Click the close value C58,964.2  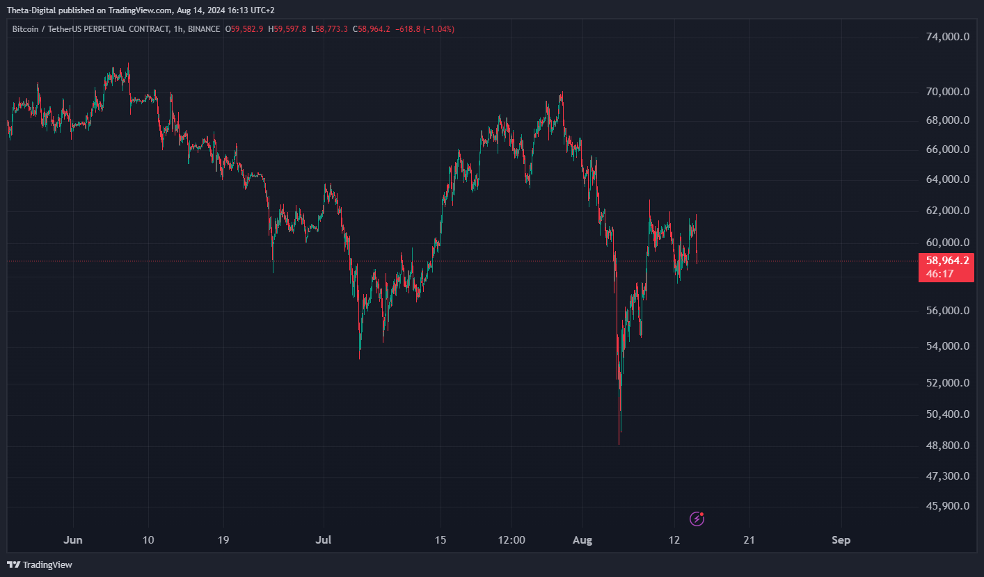(x=372, y=29)
